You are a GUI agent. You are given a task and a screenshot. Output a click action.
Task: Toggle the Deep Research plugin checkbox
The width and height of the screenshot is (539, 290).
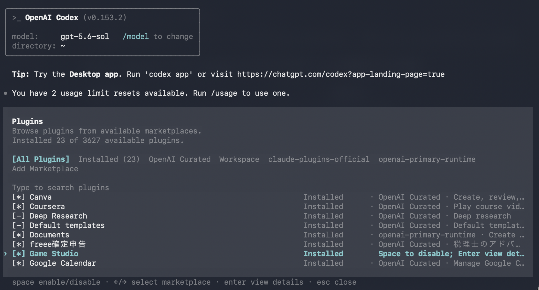pos(19,216)
